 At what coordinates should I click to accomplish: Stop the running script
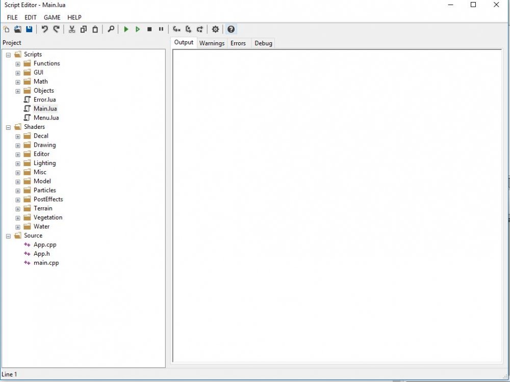[149, 29]
